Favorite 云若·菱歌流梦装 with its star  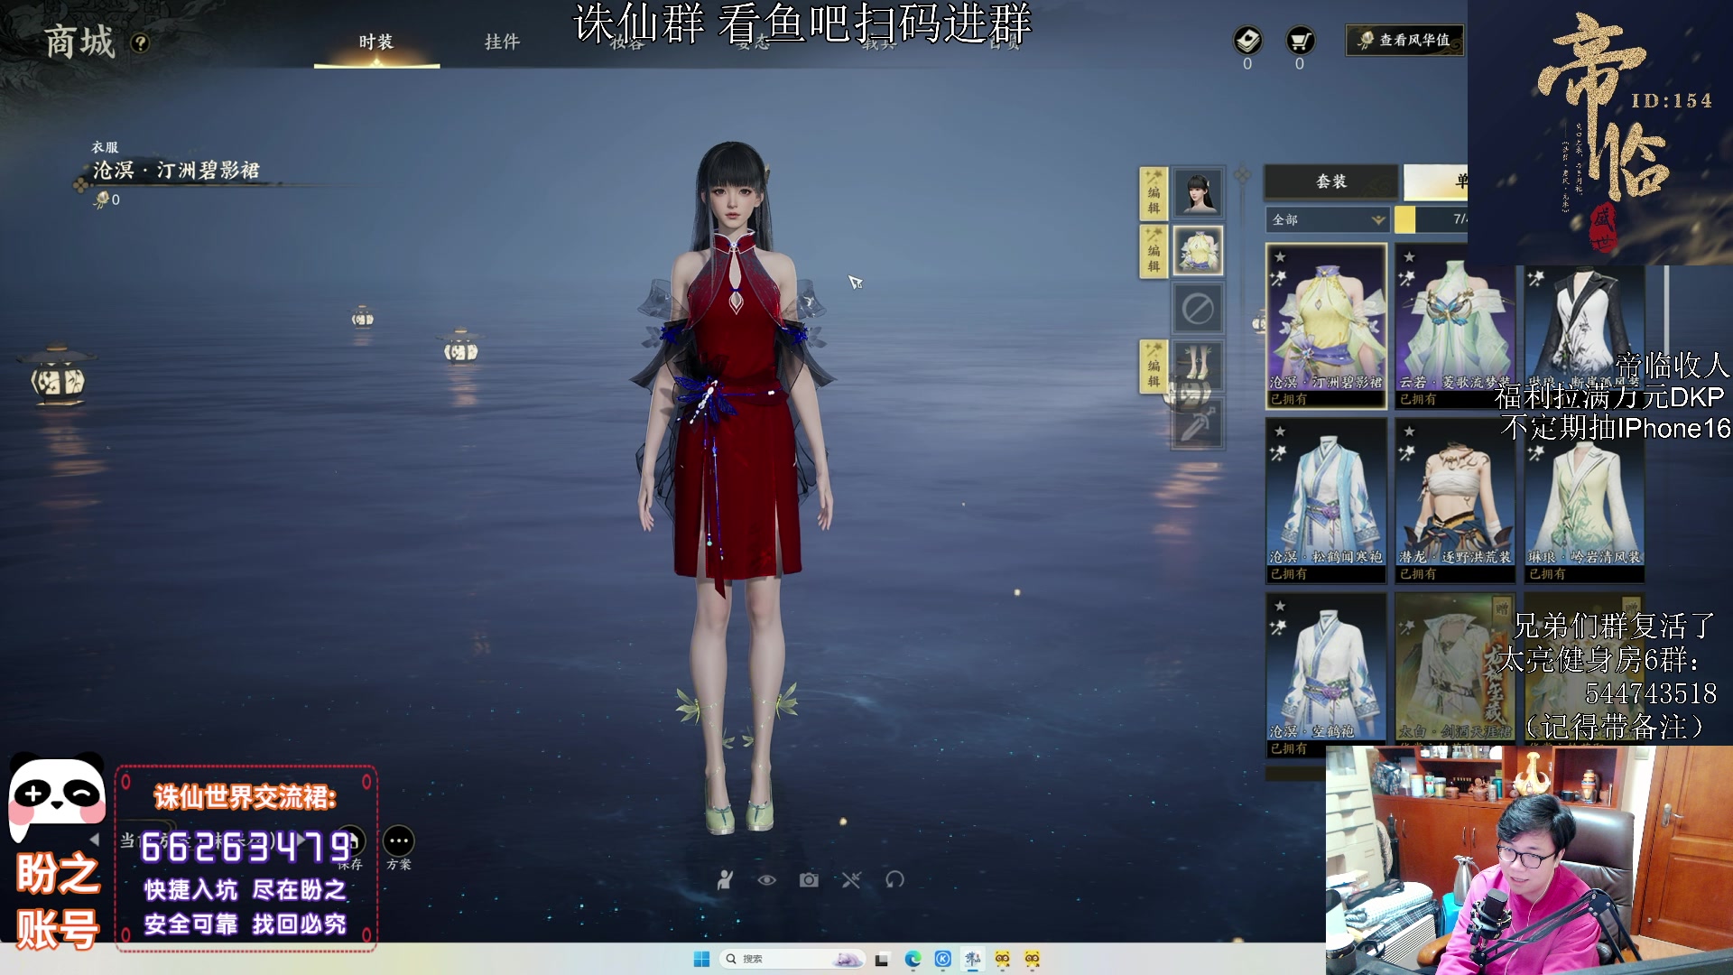click(1409, 257)
